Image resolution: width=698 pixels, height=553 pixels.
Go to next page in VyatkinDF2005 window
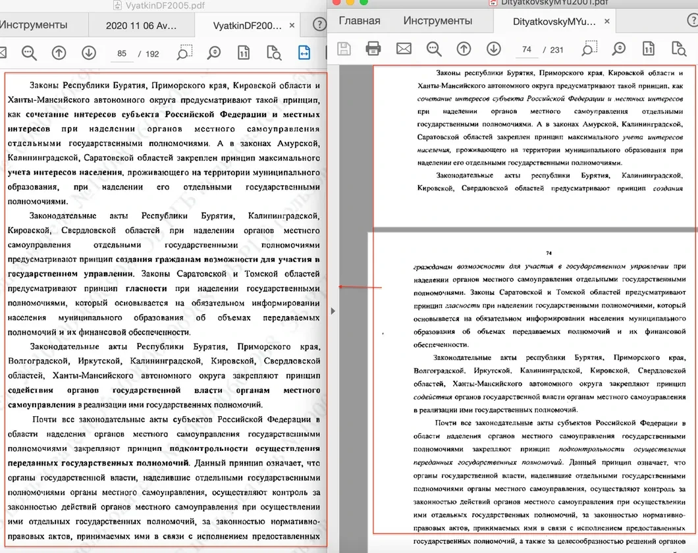[88, 53]
